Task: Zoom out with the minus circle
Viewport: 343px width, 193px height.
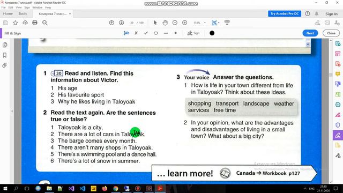Action: tap(175, 23)
